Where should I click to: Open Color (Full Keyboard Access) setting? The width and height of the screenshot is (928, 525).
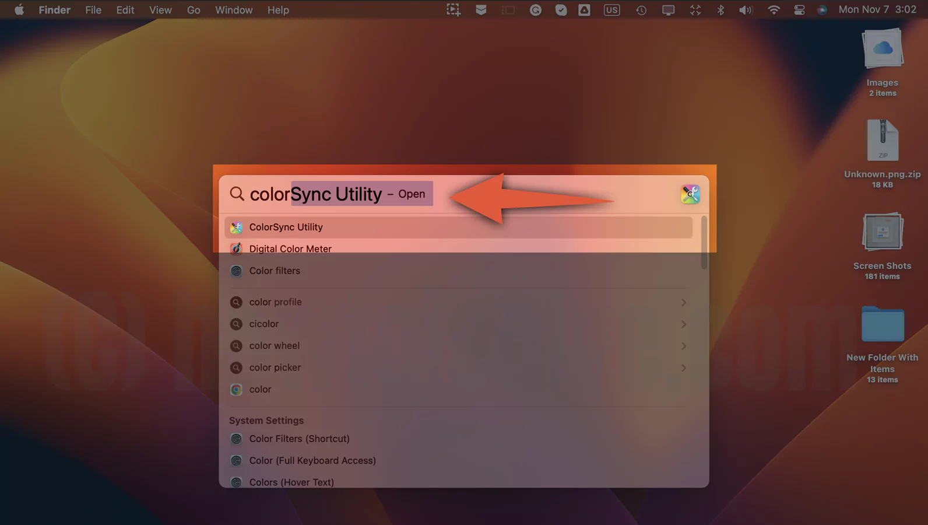(x=458, y=460)
